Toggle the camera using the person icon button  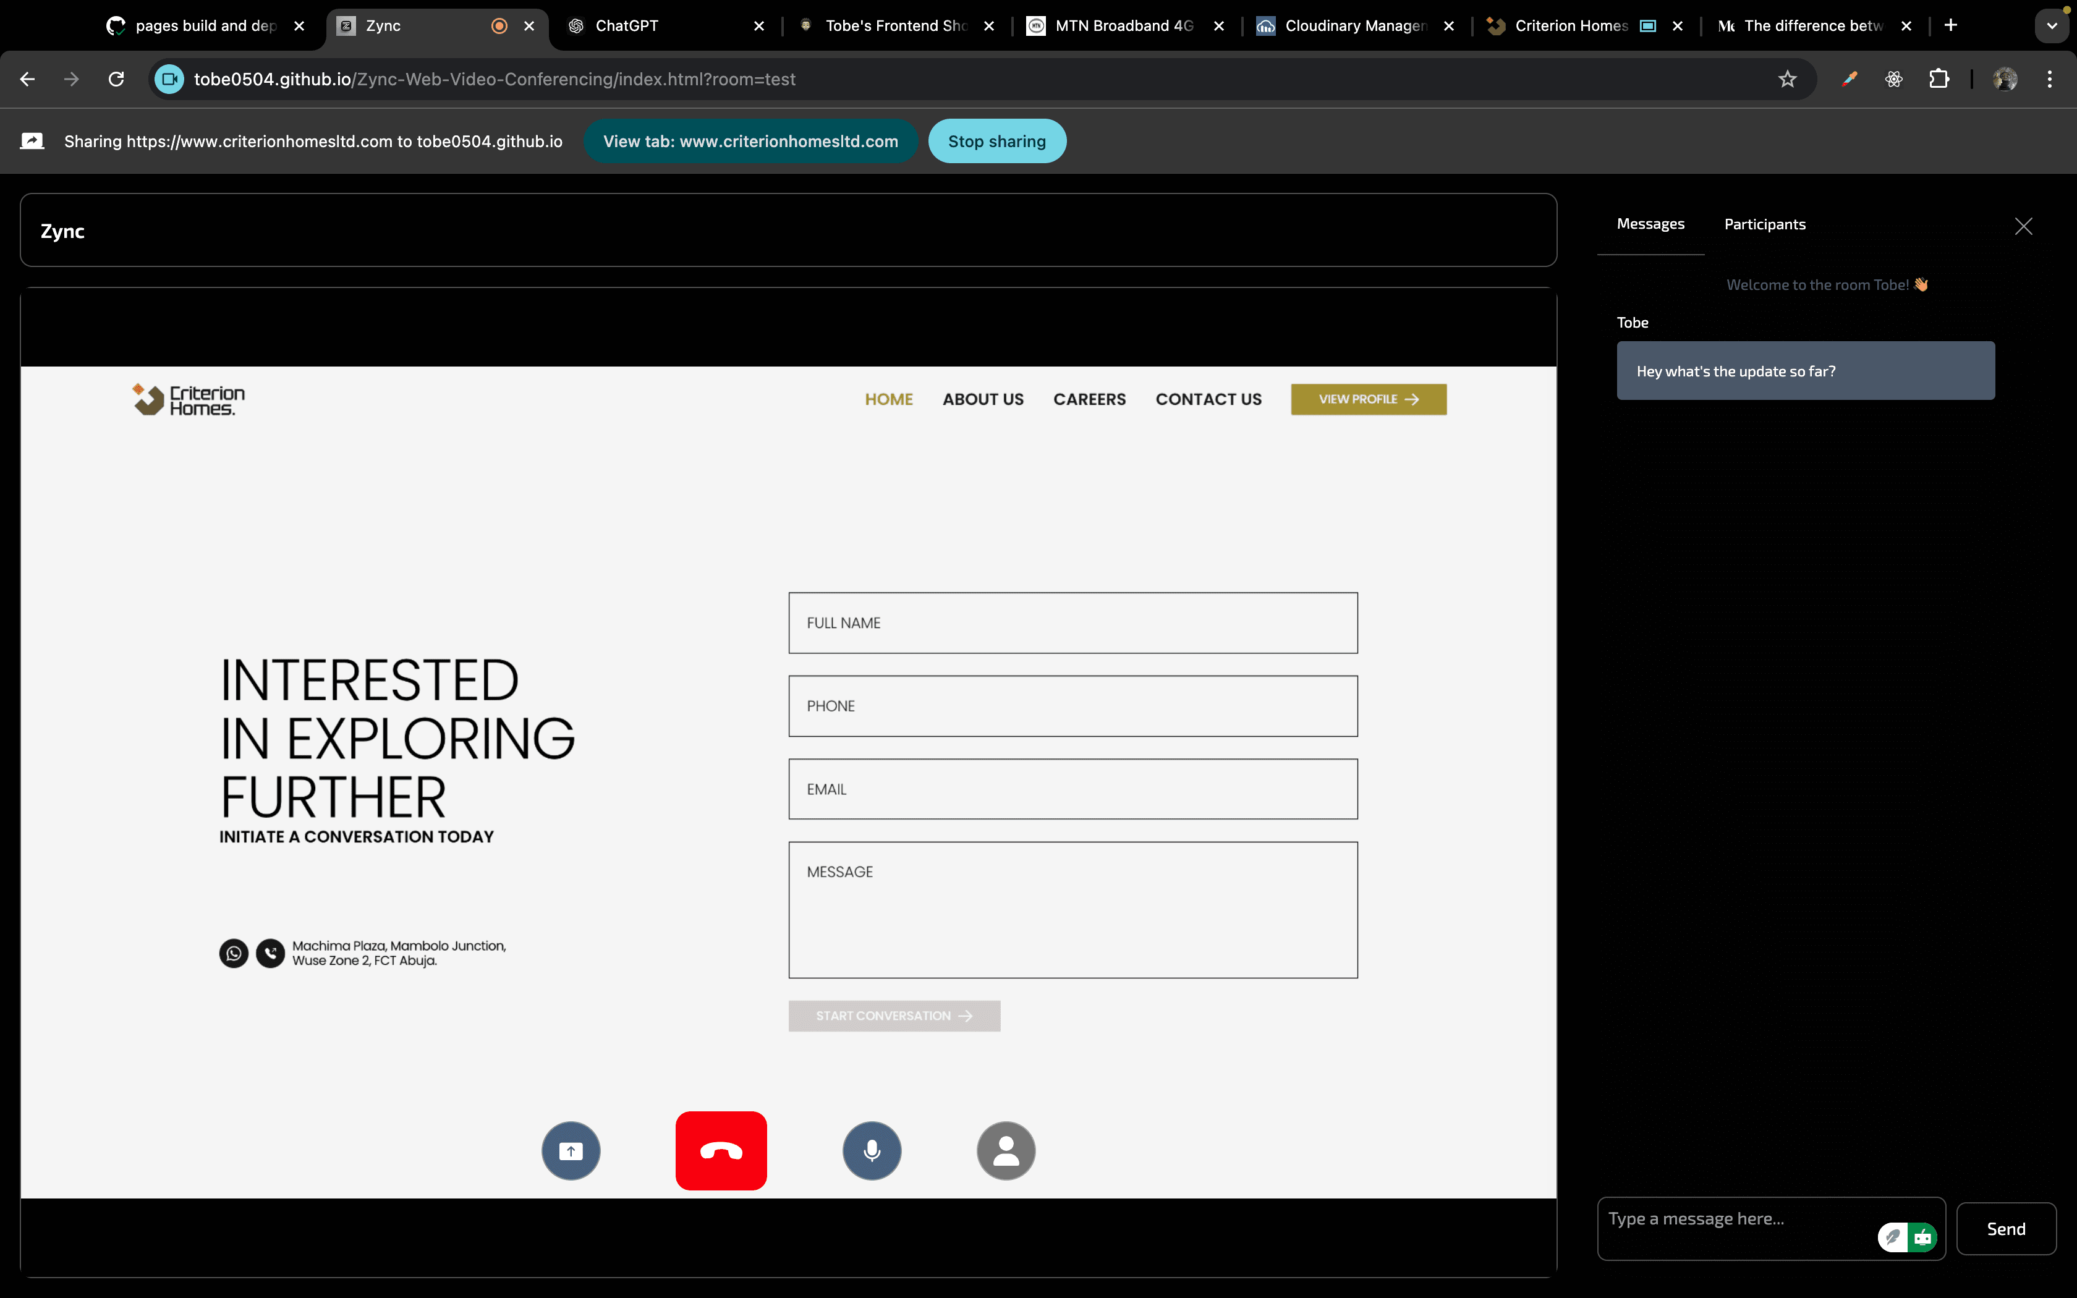pyautogui.click(x=1006, y=1150)
